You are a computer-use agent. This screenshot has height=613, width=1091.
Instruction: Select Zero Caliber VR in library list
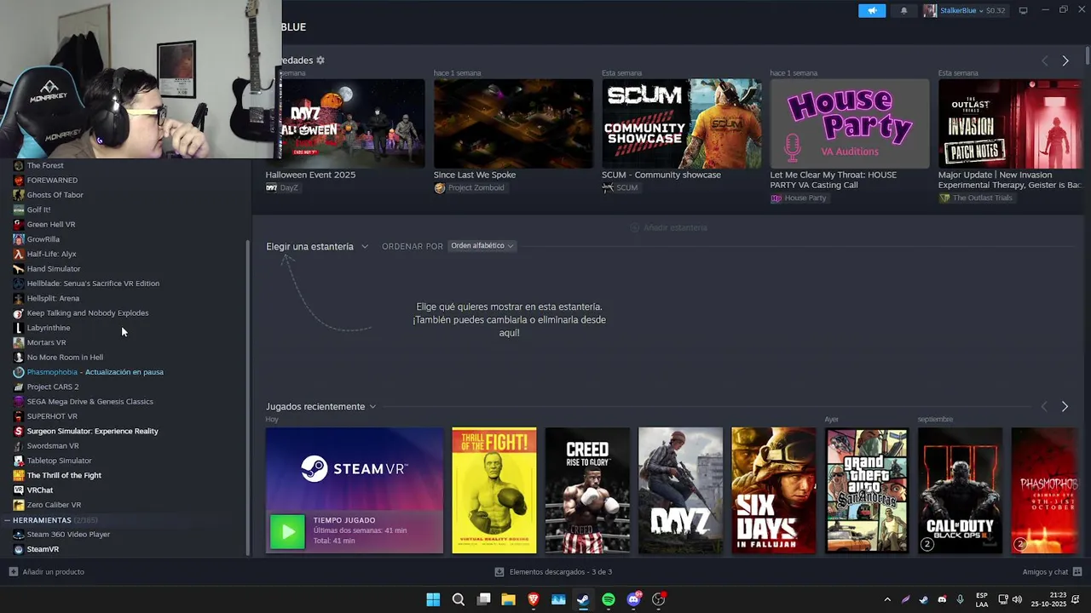54,505
